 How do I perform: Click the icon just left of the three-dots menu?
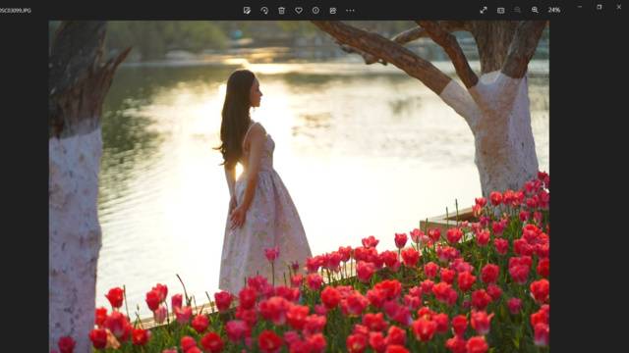click(333, 11)
